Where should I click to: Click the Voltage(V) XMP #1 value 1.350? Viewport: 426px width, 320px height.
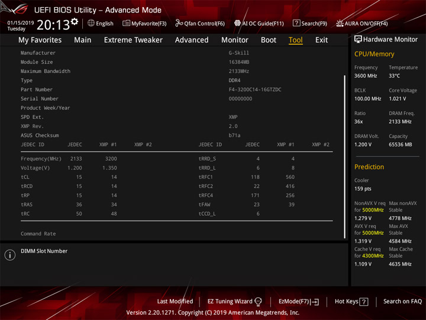(x=109, y=168)
